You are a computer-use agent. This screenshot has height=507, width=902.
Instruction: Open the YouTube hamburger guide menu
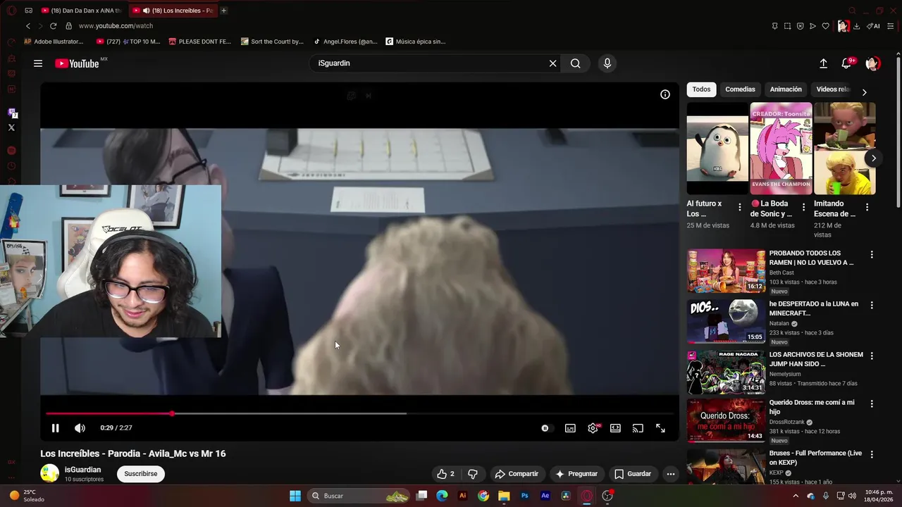(x=38, y=63)
